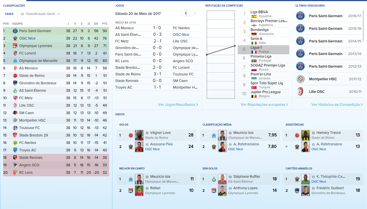Image resolution: width=367 pixels, height=209 pixels.
Task: Sort standings by DG column header
Action: pos(96,24)
